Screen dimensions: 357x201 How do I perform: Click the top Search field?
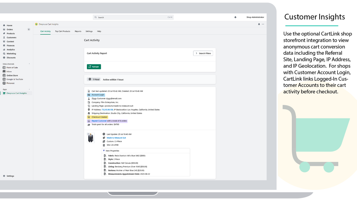coord(133,17)
